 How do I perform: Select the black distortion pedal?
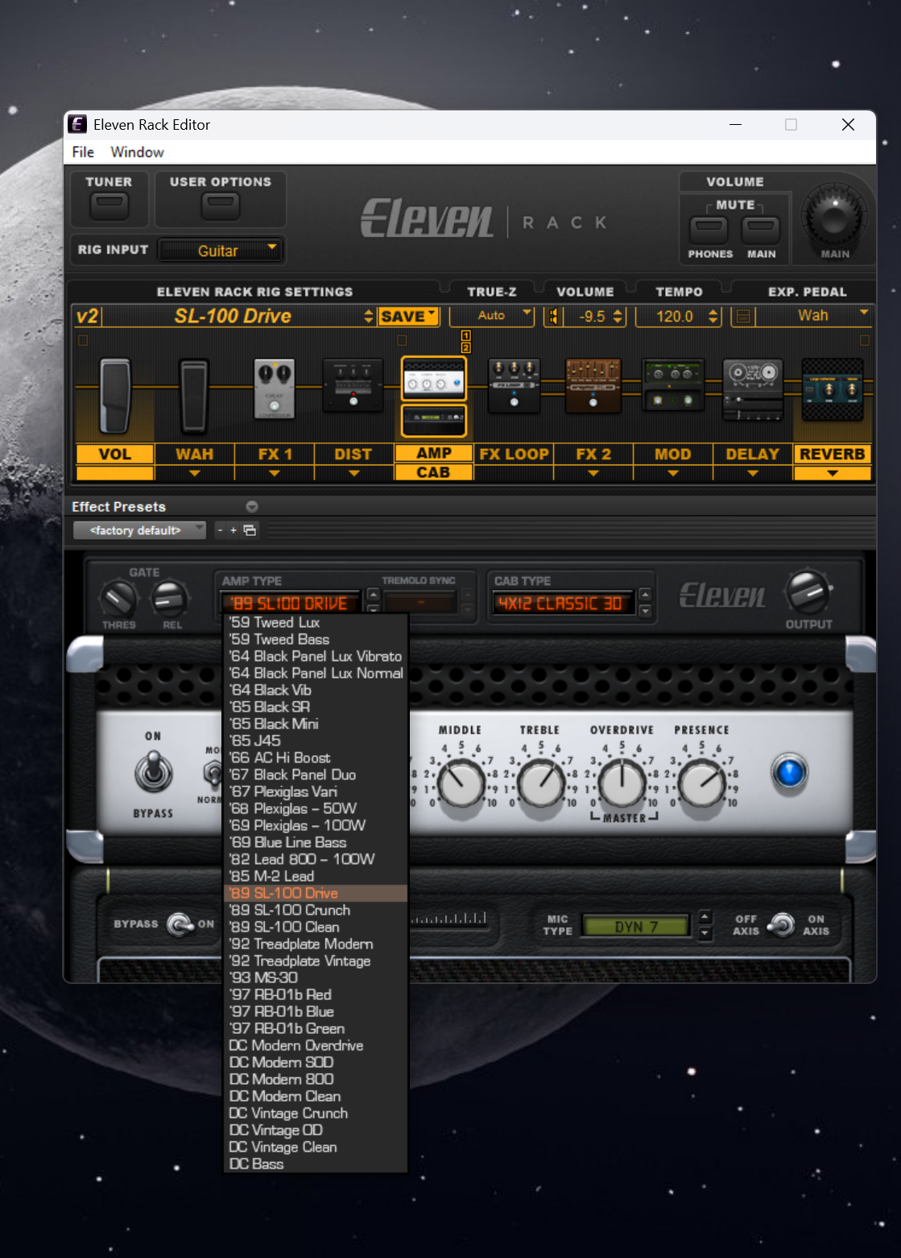tap(353, 385)
